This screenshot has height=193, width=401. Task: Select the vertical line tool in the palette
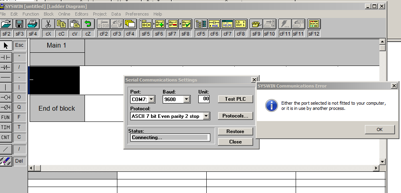pyautogui.click(x=6, y=88)
